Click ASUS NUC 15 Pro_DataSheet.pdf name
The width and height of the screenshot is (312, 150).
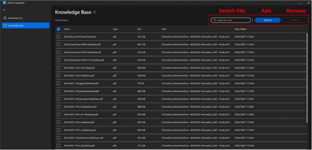79,146
